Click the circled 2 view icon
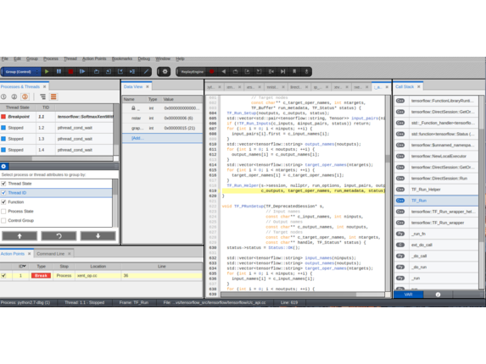The image size is (486, 364). [14, 97]
